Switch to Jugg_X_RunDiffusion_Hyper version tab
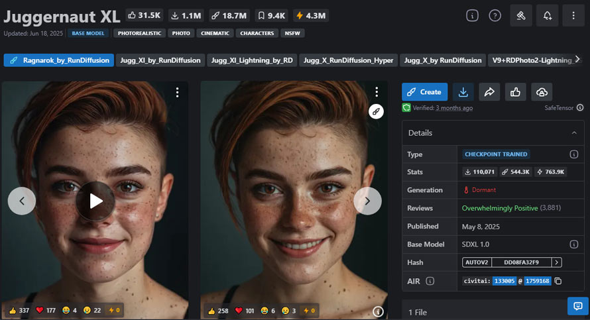The height and width of the screenshot is (320, 590). [349, 60]
